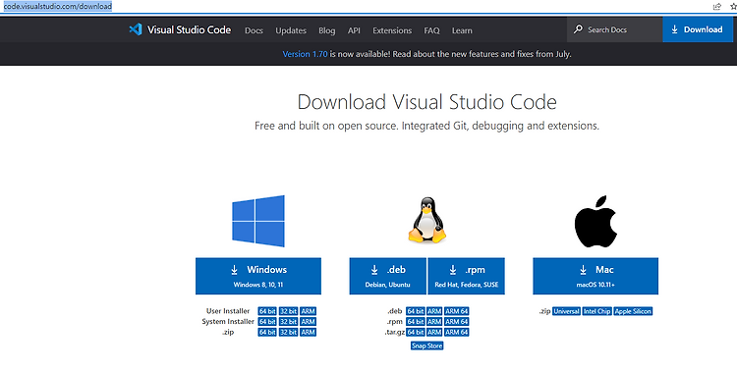This screenshot has width=737, height=374.
Task: Click the browser share icon
Action: pos(716,7)
